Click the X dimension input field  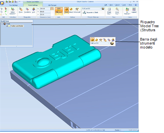pos(45,9)
